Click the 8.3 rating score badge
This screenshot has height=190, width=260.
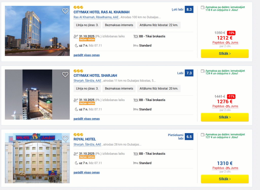point(189,10)
